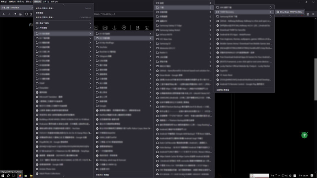Insert a video with the film icon

point(105,28)
